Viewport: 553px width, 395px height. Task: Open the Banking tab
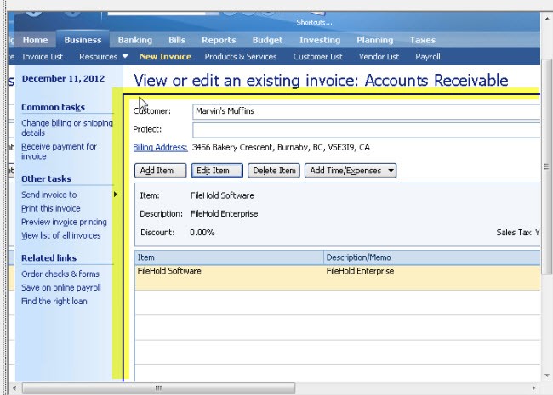tap(135, 40)
